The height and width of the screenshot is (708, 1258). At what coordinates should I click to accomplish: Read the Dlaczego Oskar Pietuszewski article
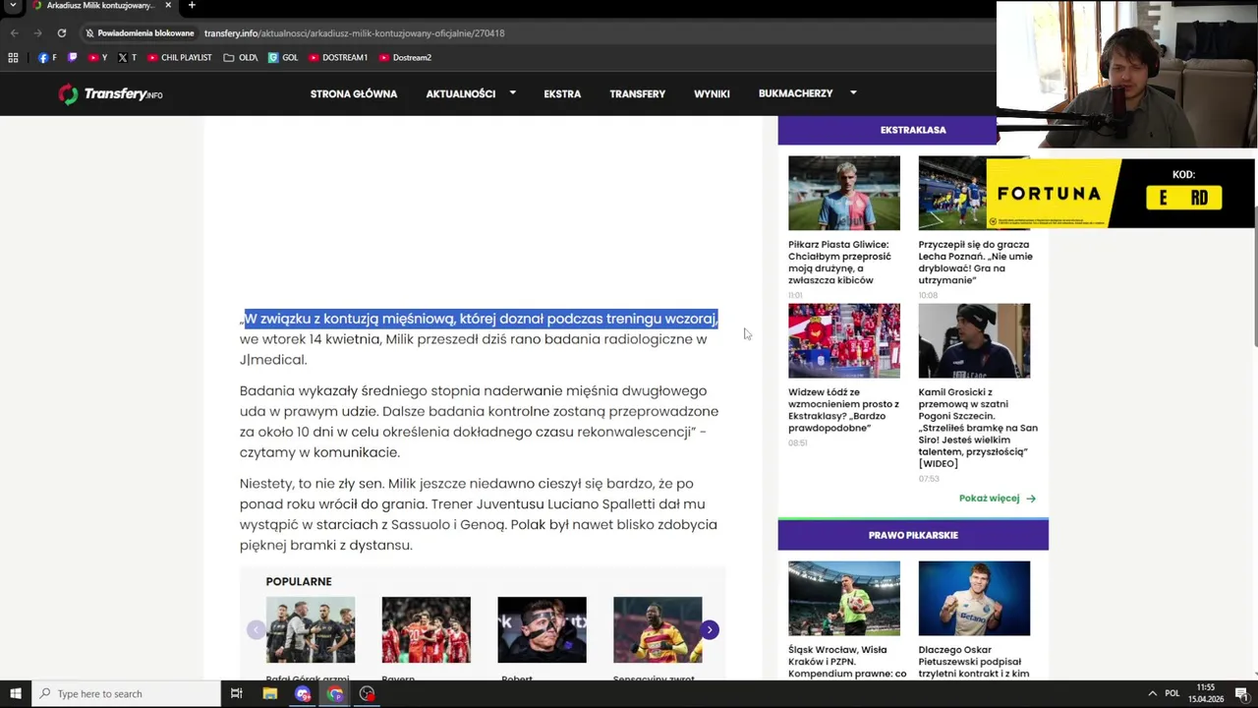(974, 662)
